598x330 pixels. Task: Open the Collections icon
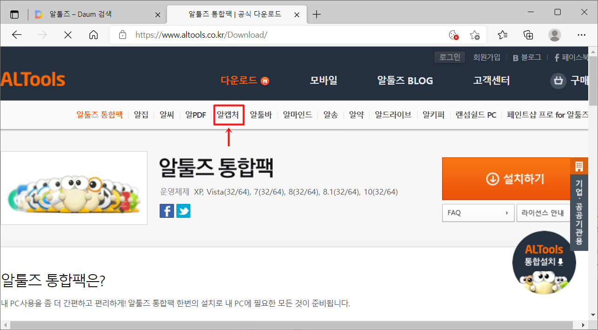click(528, 35)
